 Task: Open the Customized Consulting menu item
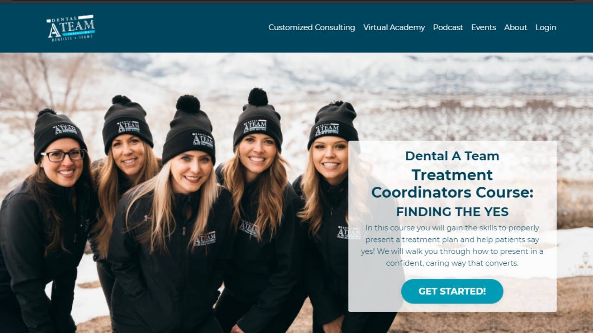[312, 27]
